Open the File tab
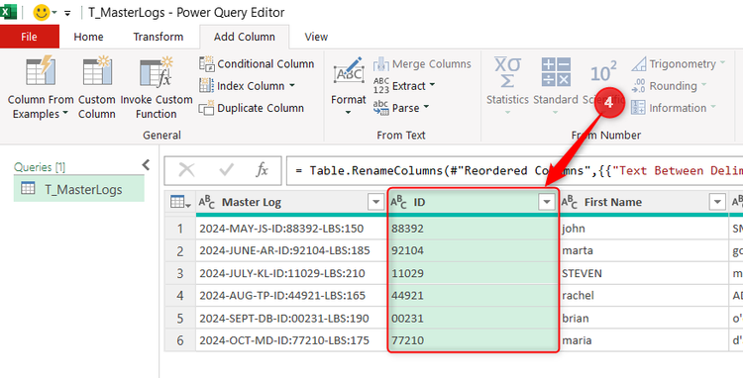743x378 pixels. click(x=30, y=37)
